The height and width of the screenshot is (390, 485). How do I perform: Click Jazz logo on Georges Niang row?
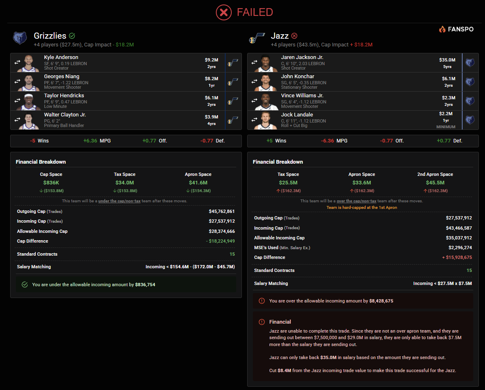click(x=233, y=82)
